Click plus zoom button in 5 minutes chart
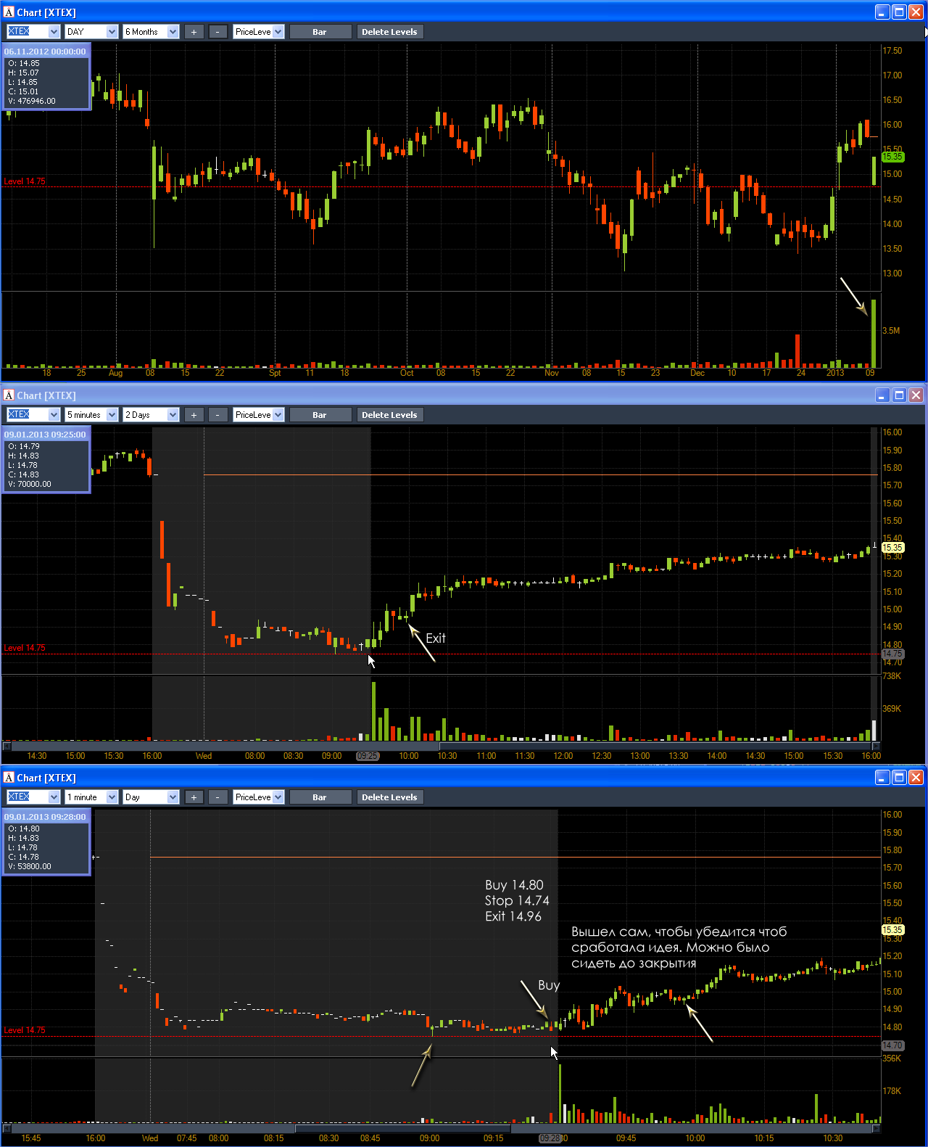928x1147 pixels. [x=194, y=415]
